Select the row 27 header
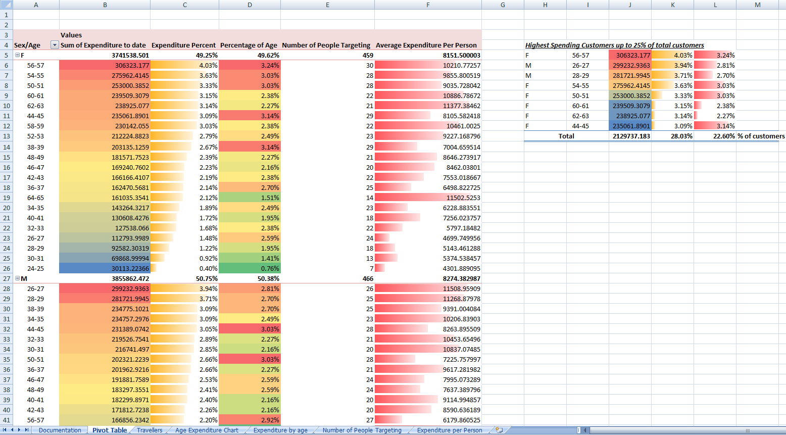The height and width of the screenshot is (435, 786). [x=6, y=278]
